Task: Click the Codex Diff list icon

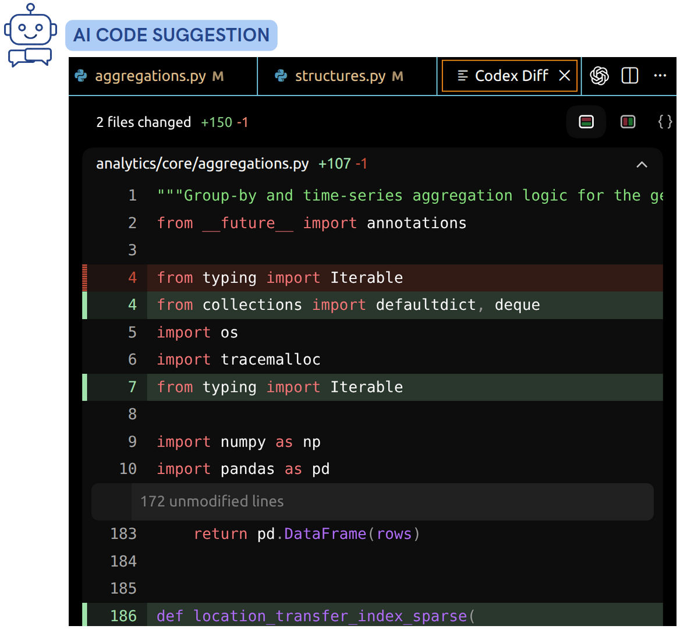Action: [463, 76]
